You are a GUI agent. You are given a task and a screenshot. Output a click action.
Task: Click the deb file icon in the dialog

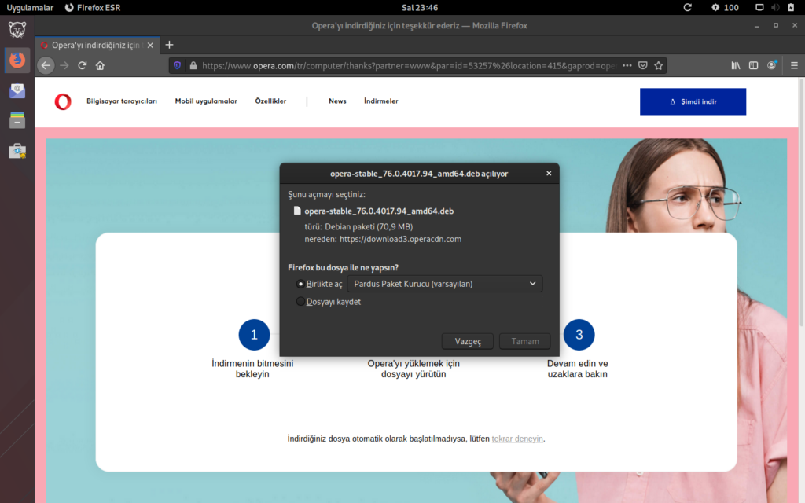(x=296, y=211)
